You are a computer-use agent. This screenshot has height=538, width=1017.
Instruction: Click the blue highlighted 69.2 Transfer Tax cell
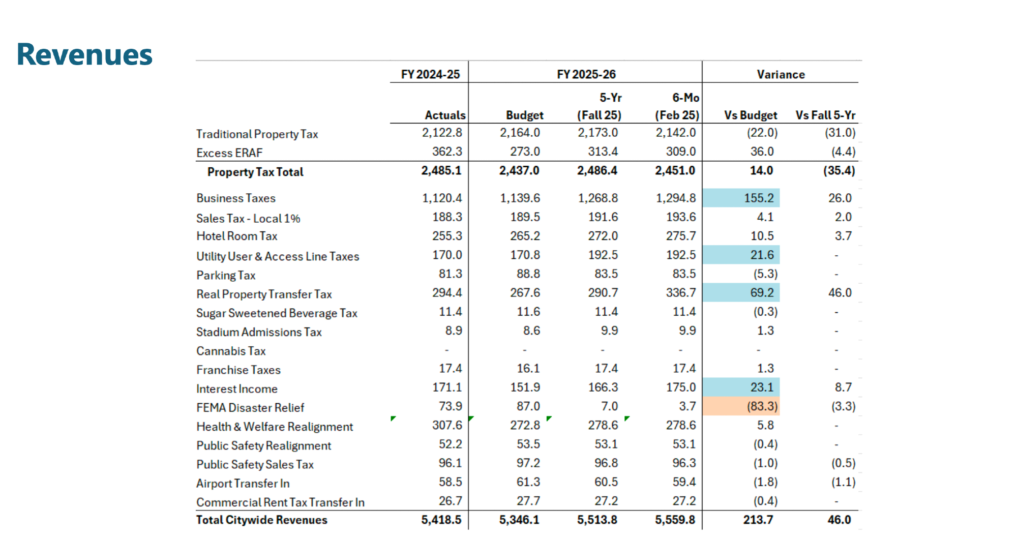pyautogui.click(x=741, y=293)
